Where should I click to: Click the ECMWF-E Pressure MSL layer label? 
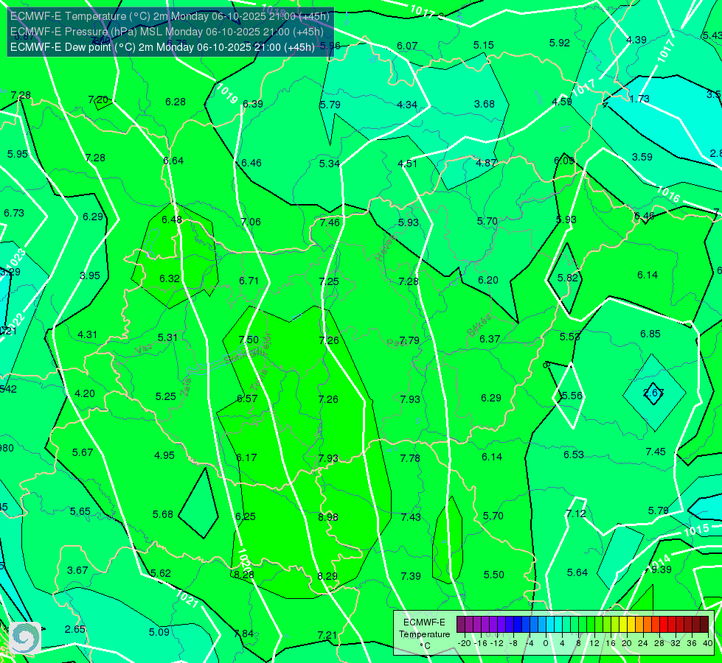pyautogui.click(x=167, y=32)
